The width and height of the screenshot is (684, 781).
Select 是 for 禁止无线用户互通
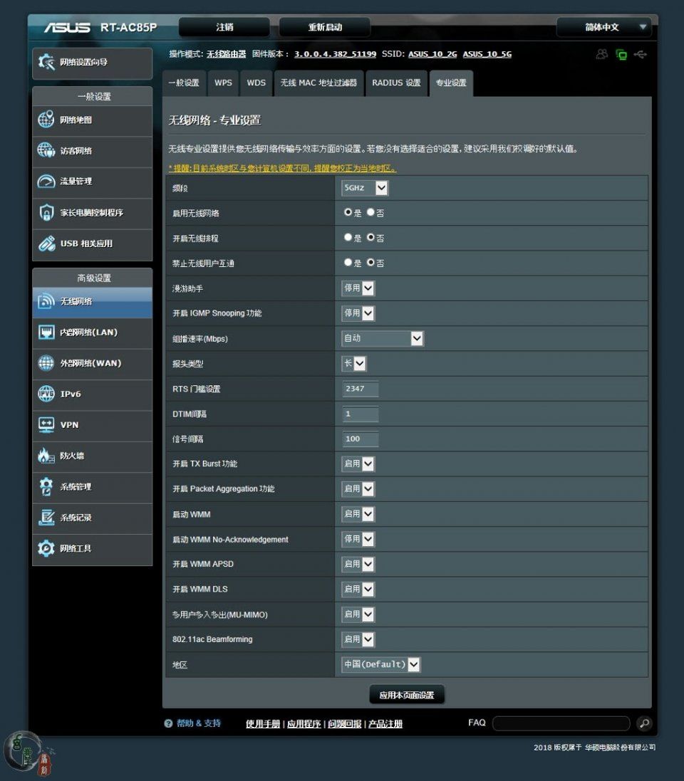[x=348, y=263]
